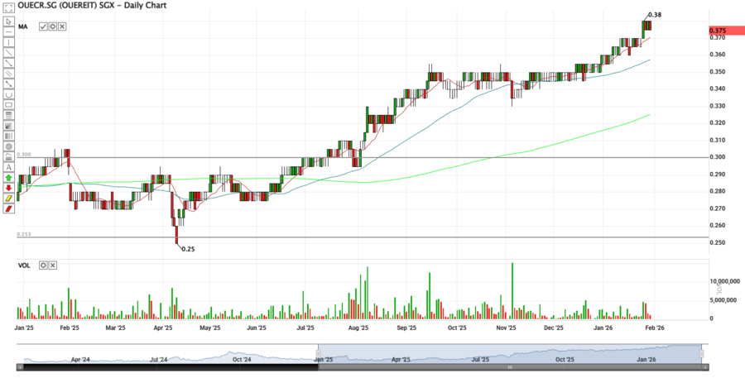
Task: Select the horizontal line drawing tool
Action: point(8,31)
